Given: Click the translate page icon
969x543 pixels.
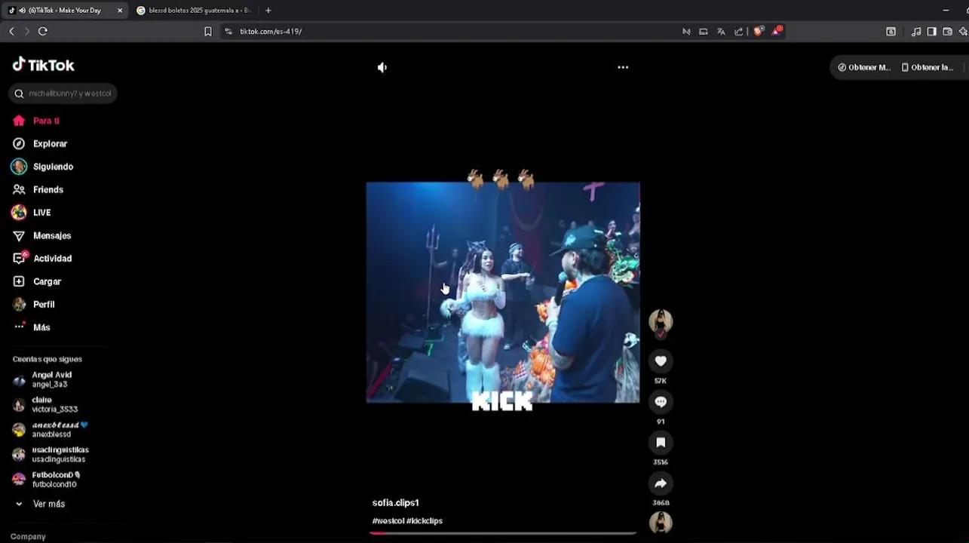Looking at the screenshot, I should coord(721,31).
